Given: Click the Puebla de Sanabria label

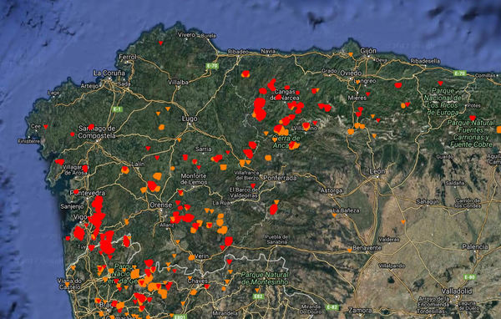Looking at the screenshot, I should click(276, 239).
